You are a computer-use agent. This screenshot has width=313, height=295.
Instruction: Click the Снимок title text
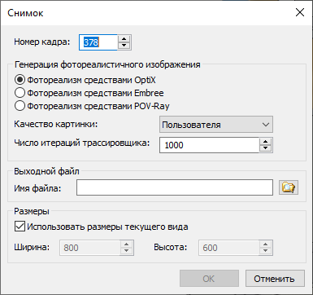(x=25, y=13)
